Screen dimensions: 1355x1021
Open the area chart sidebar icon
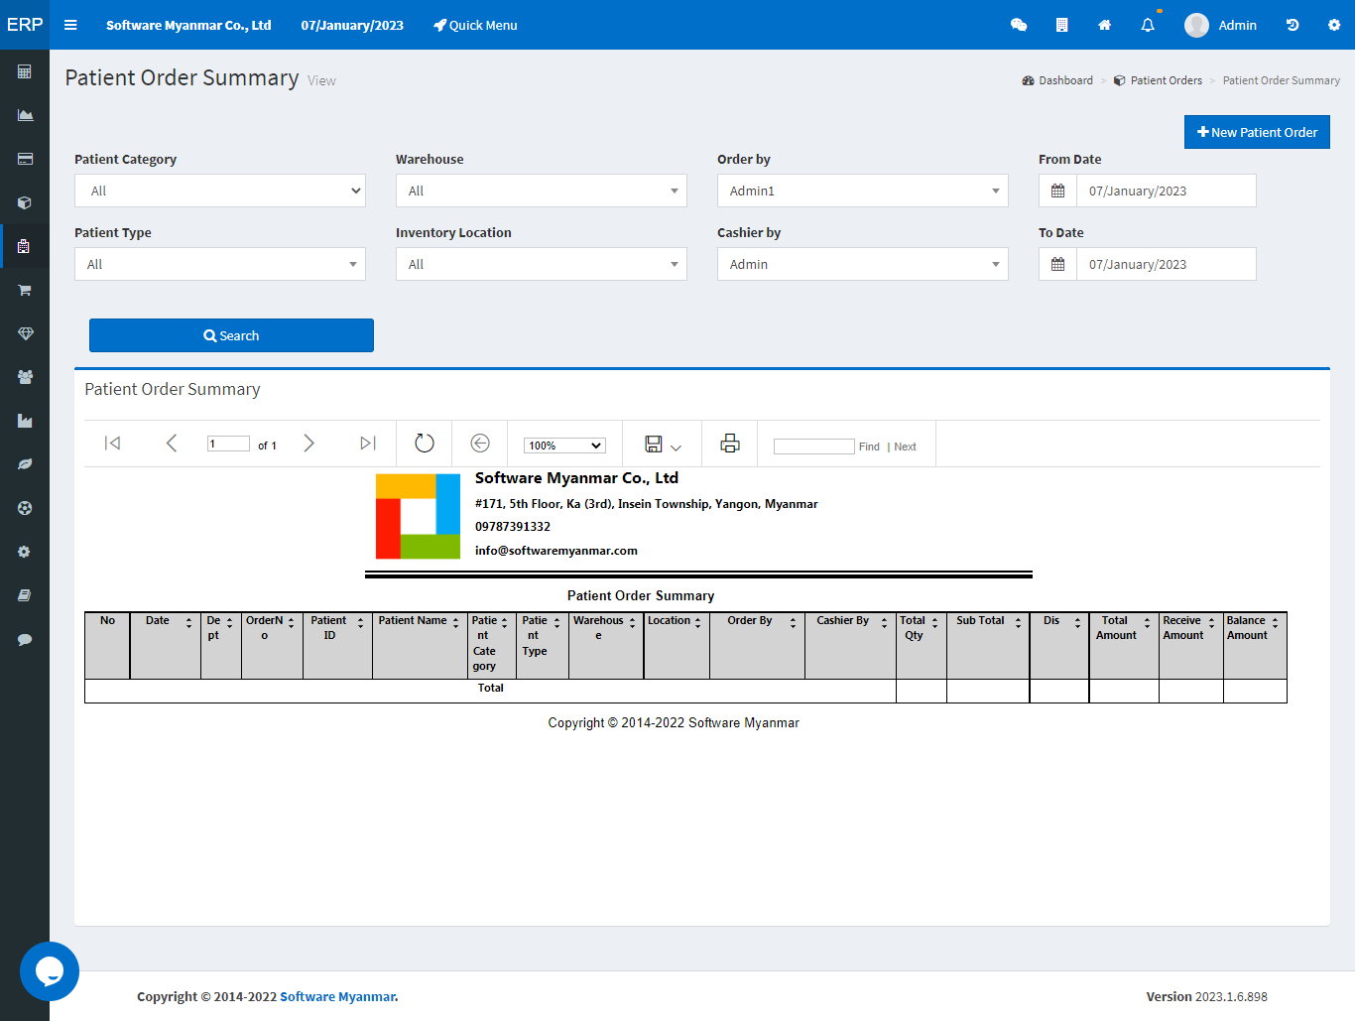pos(25,115)
